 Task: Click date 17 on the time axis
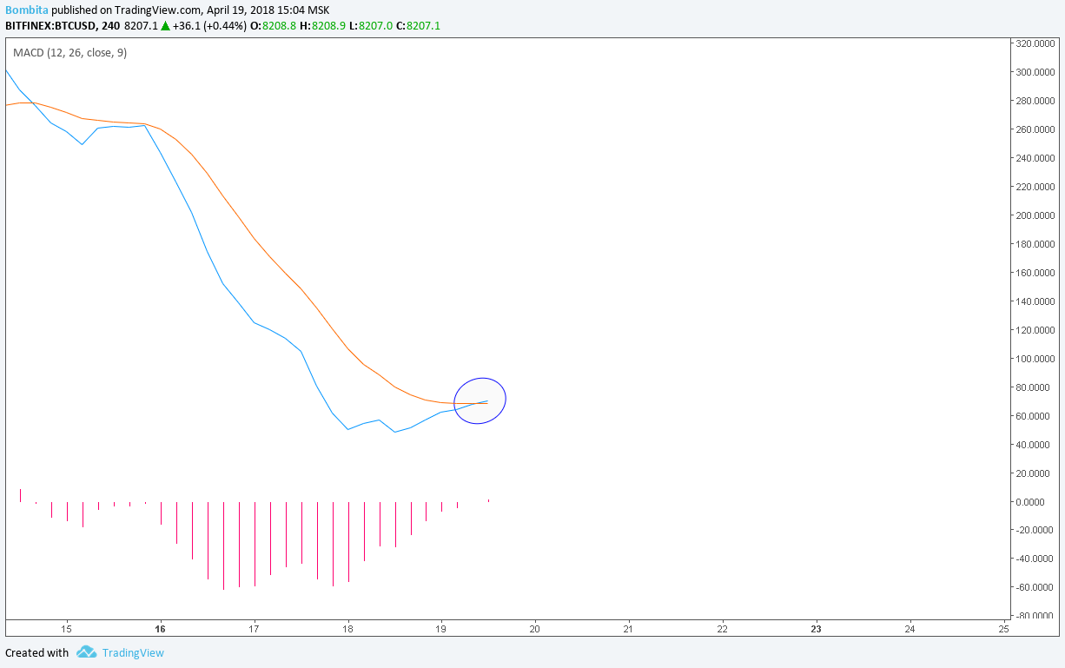[254, 628]
